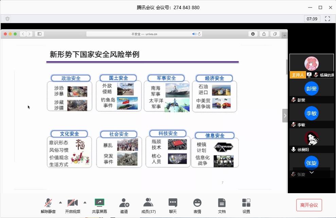Enter fullscreen mode via top-right icon
This screenshot has width=336, height=218.
[328, 19]
